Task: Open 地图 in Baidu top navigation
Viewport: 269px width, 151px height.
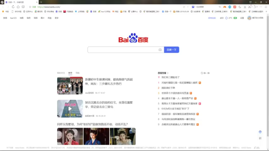Action: click(x=22, y=18)
